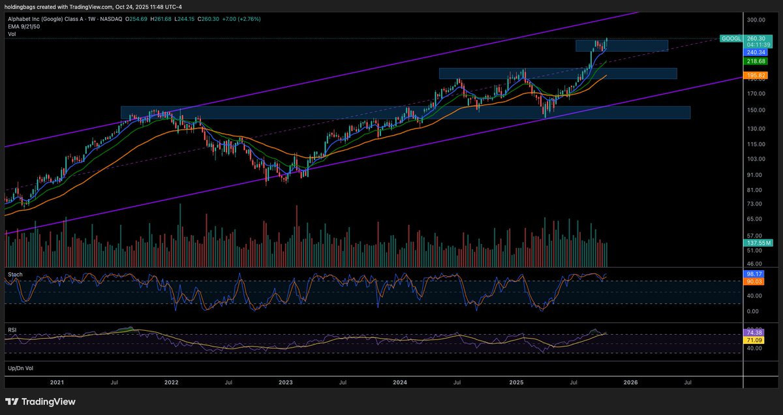Click the 300.00 price axis label
Screen dimensions: 783x415
pos(756,20)
